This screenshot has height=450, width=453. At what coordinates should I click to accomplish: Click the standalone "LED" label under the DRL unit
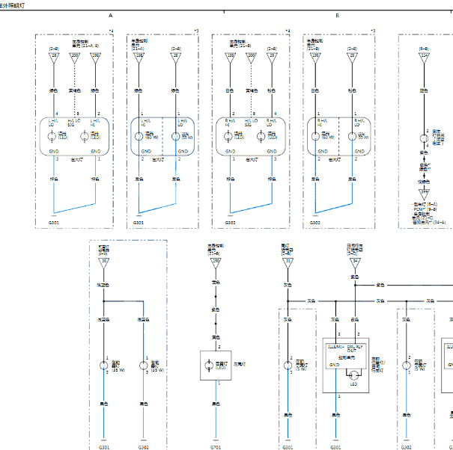353,384
